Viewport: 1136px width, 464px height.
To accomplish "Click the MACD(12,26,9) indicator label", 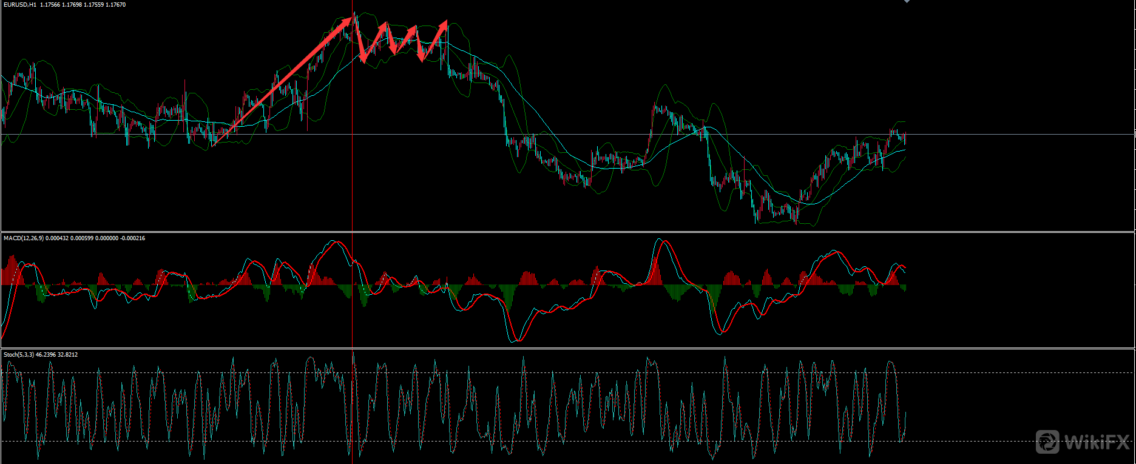I will [x=23, y=238].
